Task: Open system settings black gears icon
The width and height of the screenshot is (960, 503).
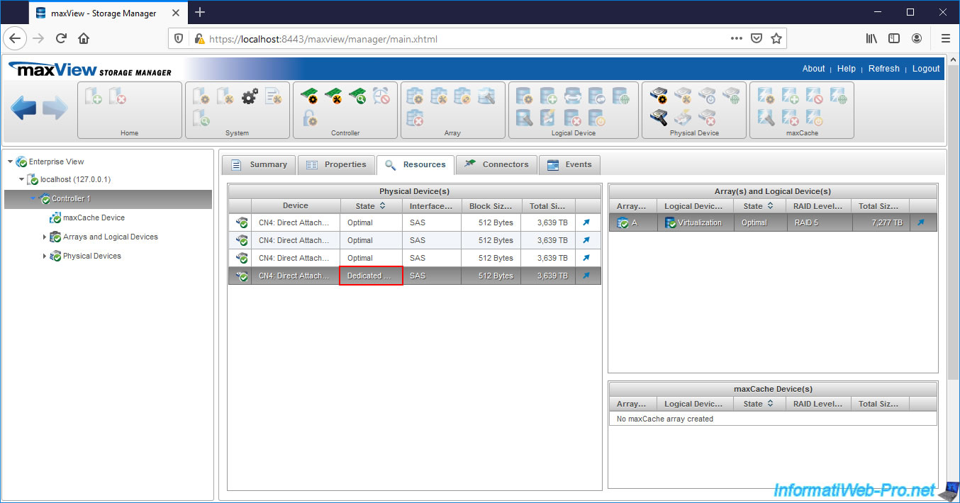Action: [250, 96]
